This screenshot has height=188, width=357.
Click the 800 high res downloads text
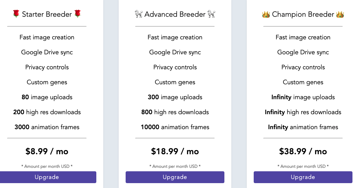[175, 112]
